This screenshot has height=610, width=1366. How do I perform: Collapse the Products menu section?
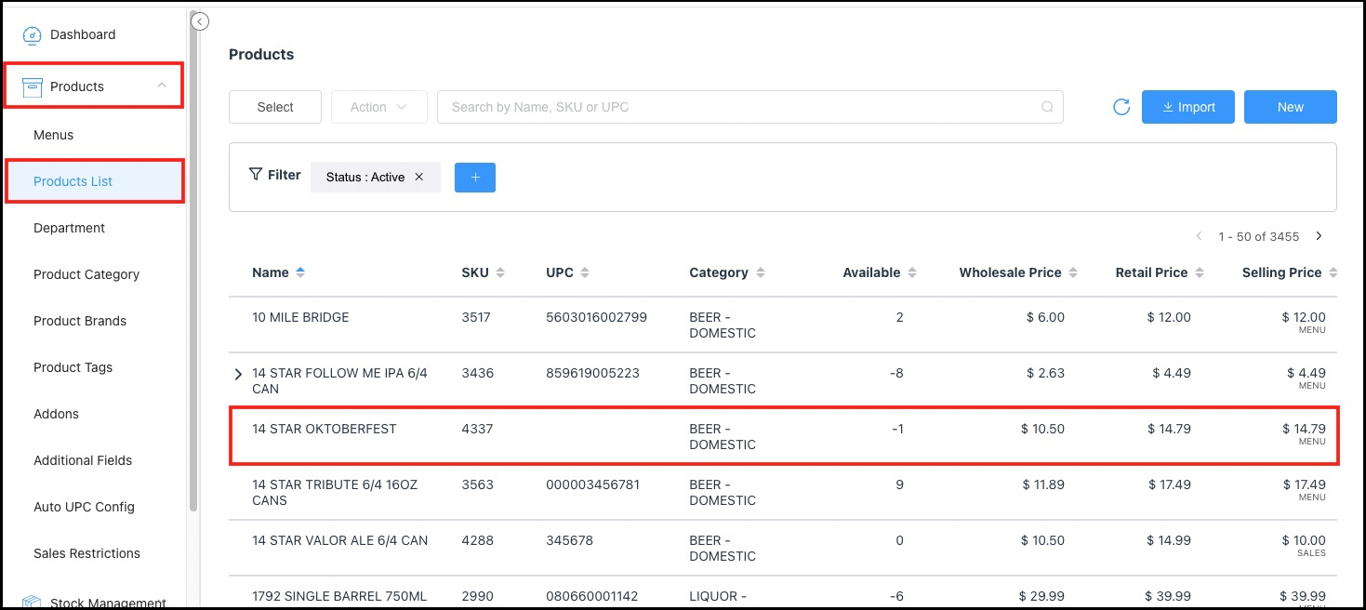coord(162,86)
